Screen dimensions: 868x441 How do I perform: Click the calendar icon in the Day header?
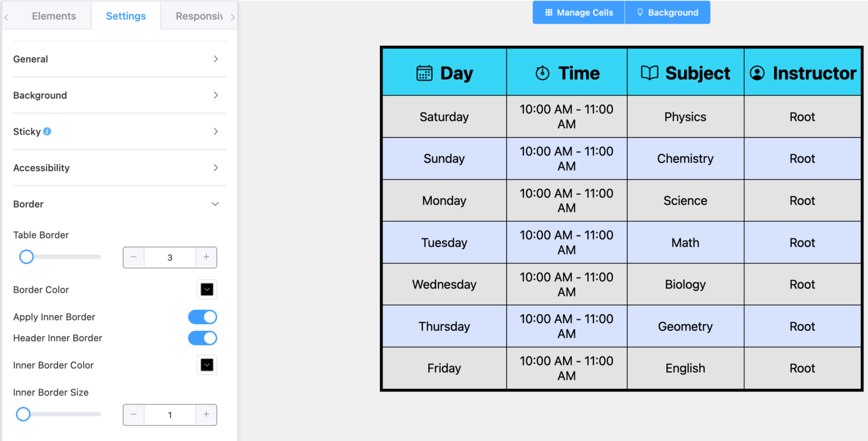tap(424, 72)
